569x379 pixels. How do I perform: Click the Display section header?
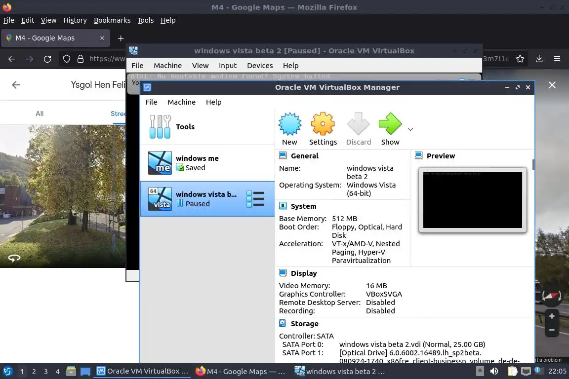[x=304, y=273]
